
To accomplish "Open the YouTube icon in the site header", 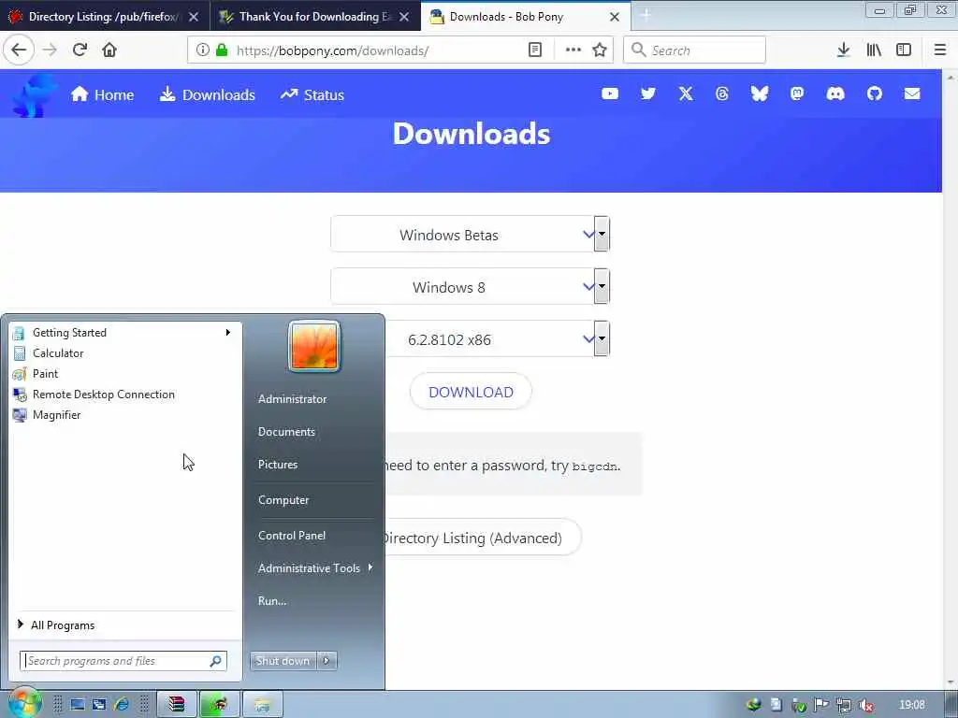I will click(x=610, y=93).
